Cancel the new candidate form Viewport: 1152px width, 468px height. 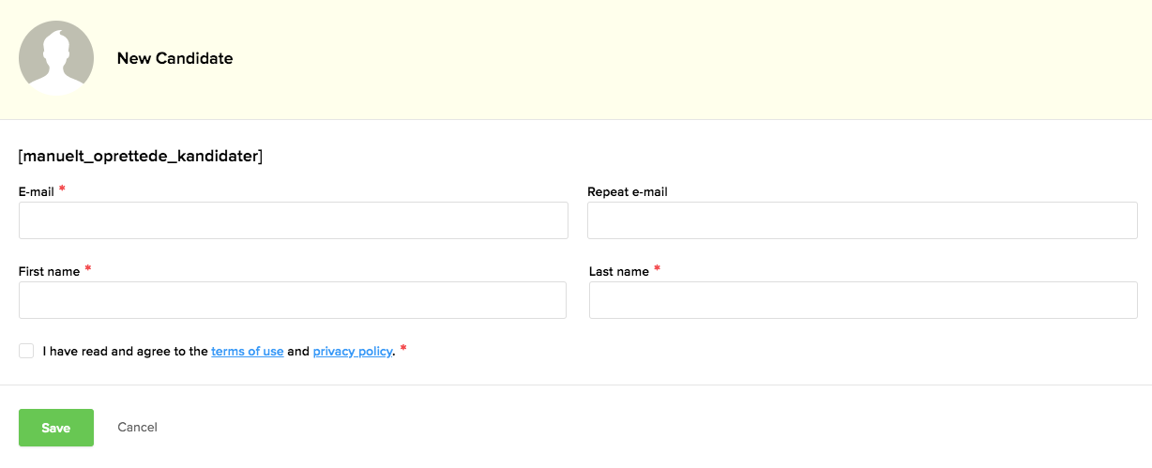point(137,428)
